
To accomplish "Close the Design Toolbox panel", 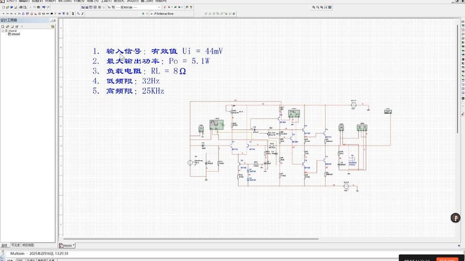I will (54, 20).
